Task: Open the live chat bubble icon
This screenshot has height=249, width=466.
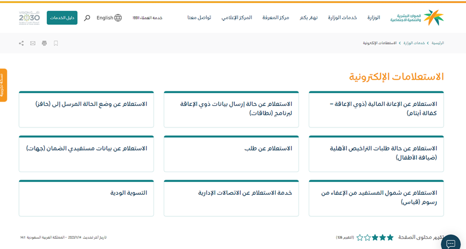Action: point(451,244)
